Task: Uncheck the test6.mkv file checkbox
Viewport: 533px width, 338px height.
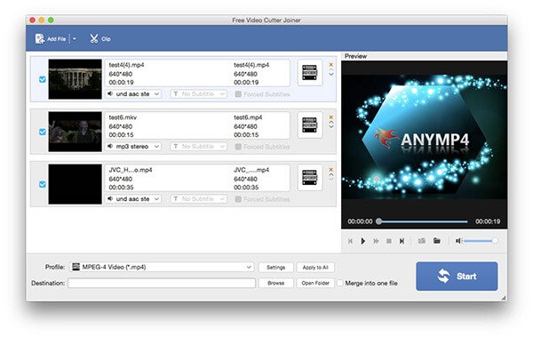Action: tap(42, 132)
